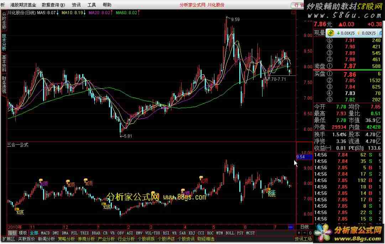
Task: Click the 资讯工场 button
Action: [x=303, y=239]
